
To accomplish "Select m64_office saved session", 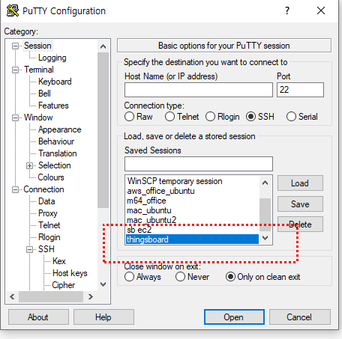I will point(193,201).
